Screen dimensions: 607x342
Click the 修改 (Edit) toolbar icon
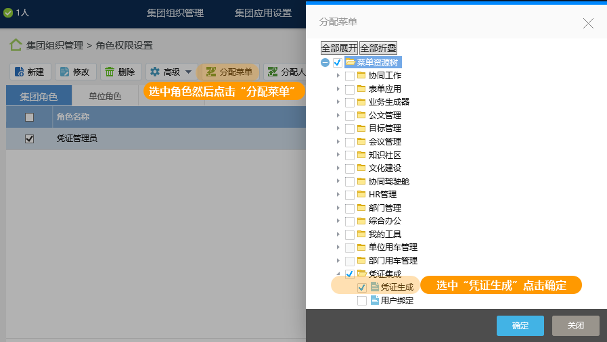click(65, 72)
